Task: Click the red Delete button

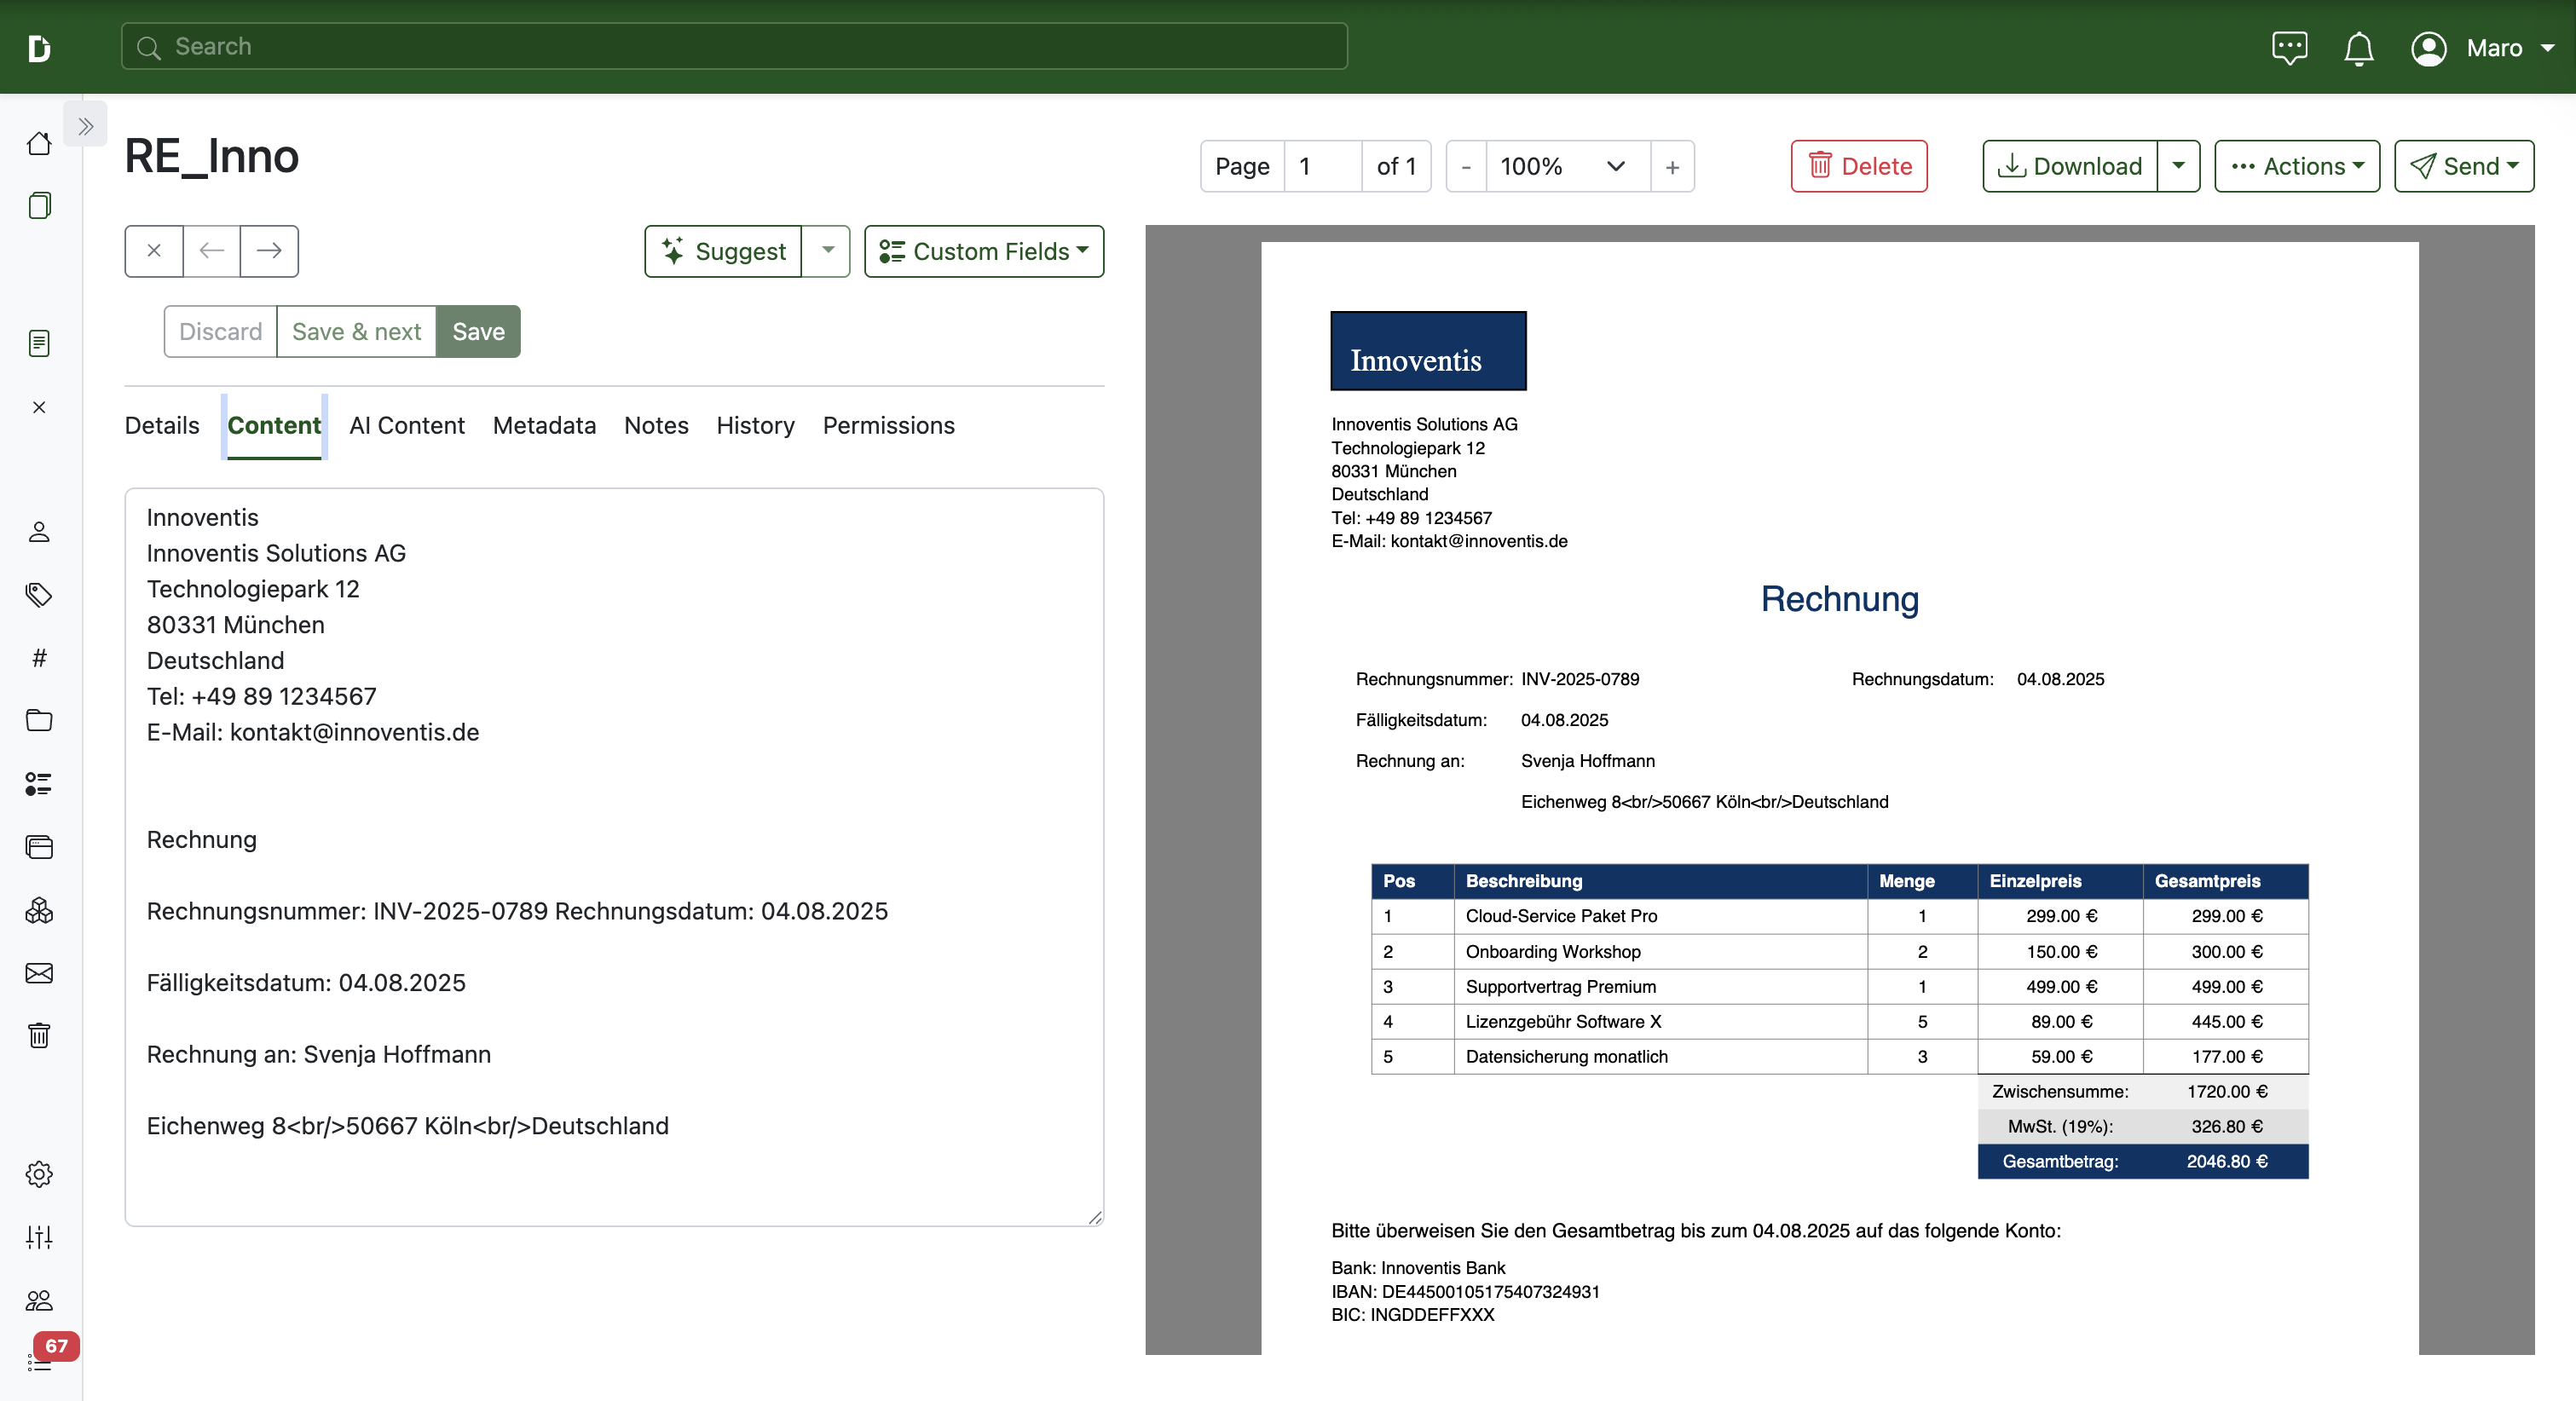Action: click(1859, 167)
